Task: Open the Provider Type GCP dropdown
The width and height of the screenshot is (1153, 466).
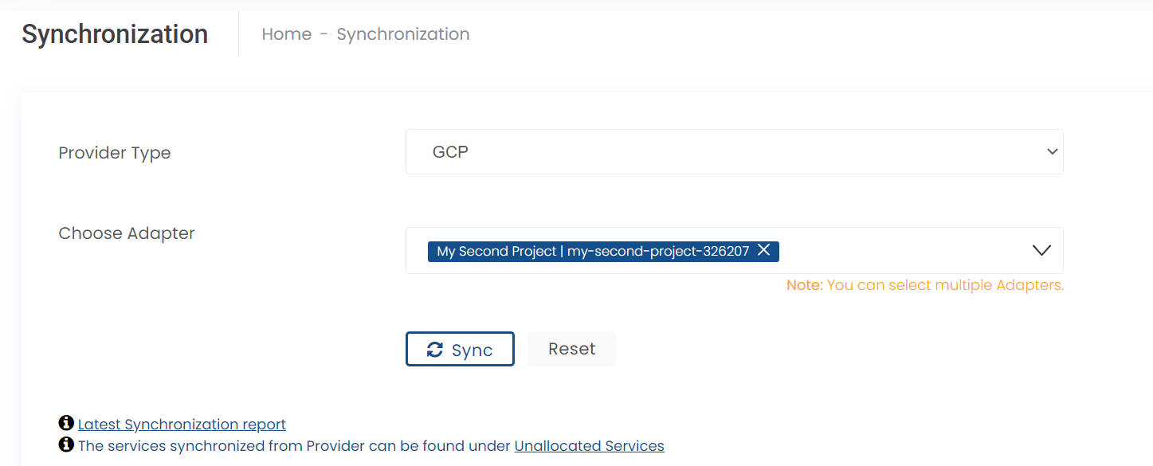Action: 733,151
